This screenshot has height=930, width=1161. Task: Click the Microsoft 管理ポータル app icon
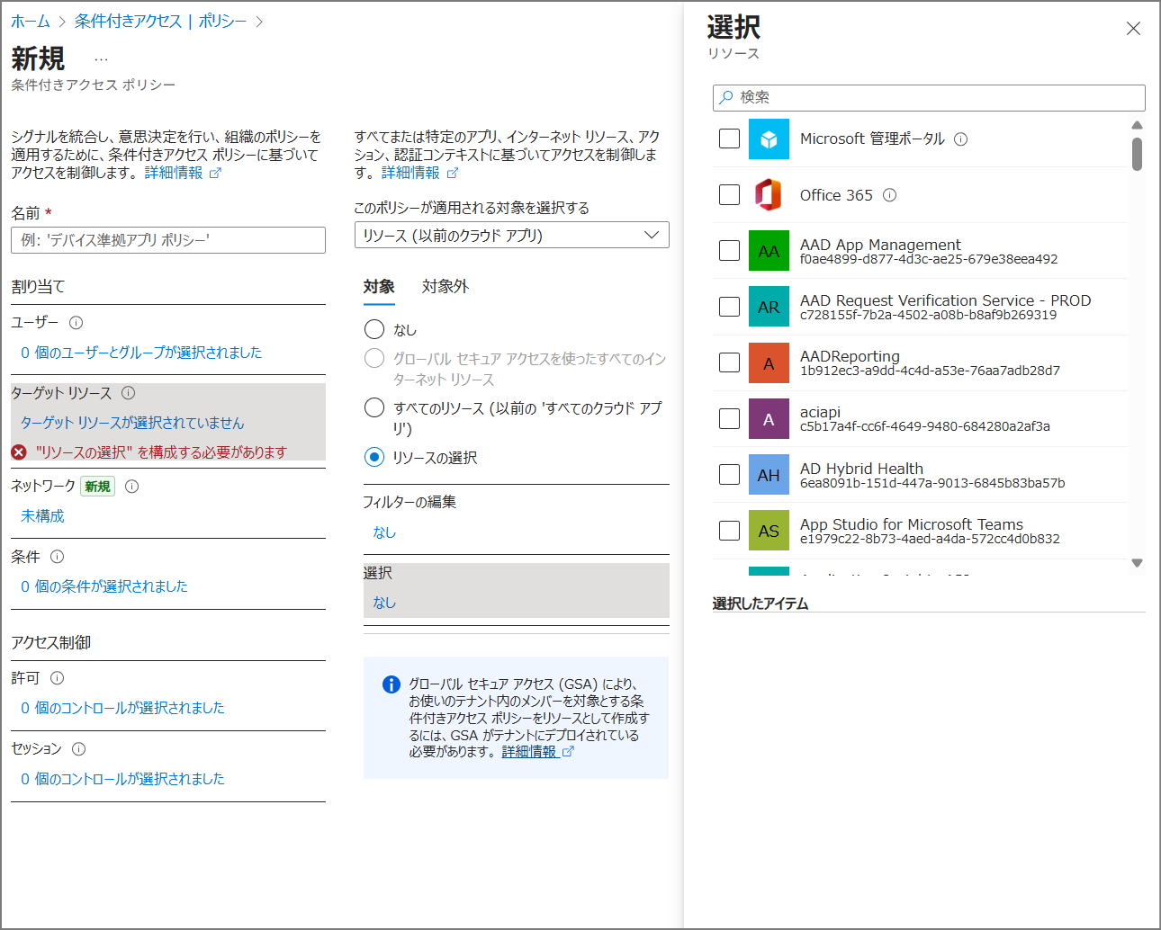769,139
